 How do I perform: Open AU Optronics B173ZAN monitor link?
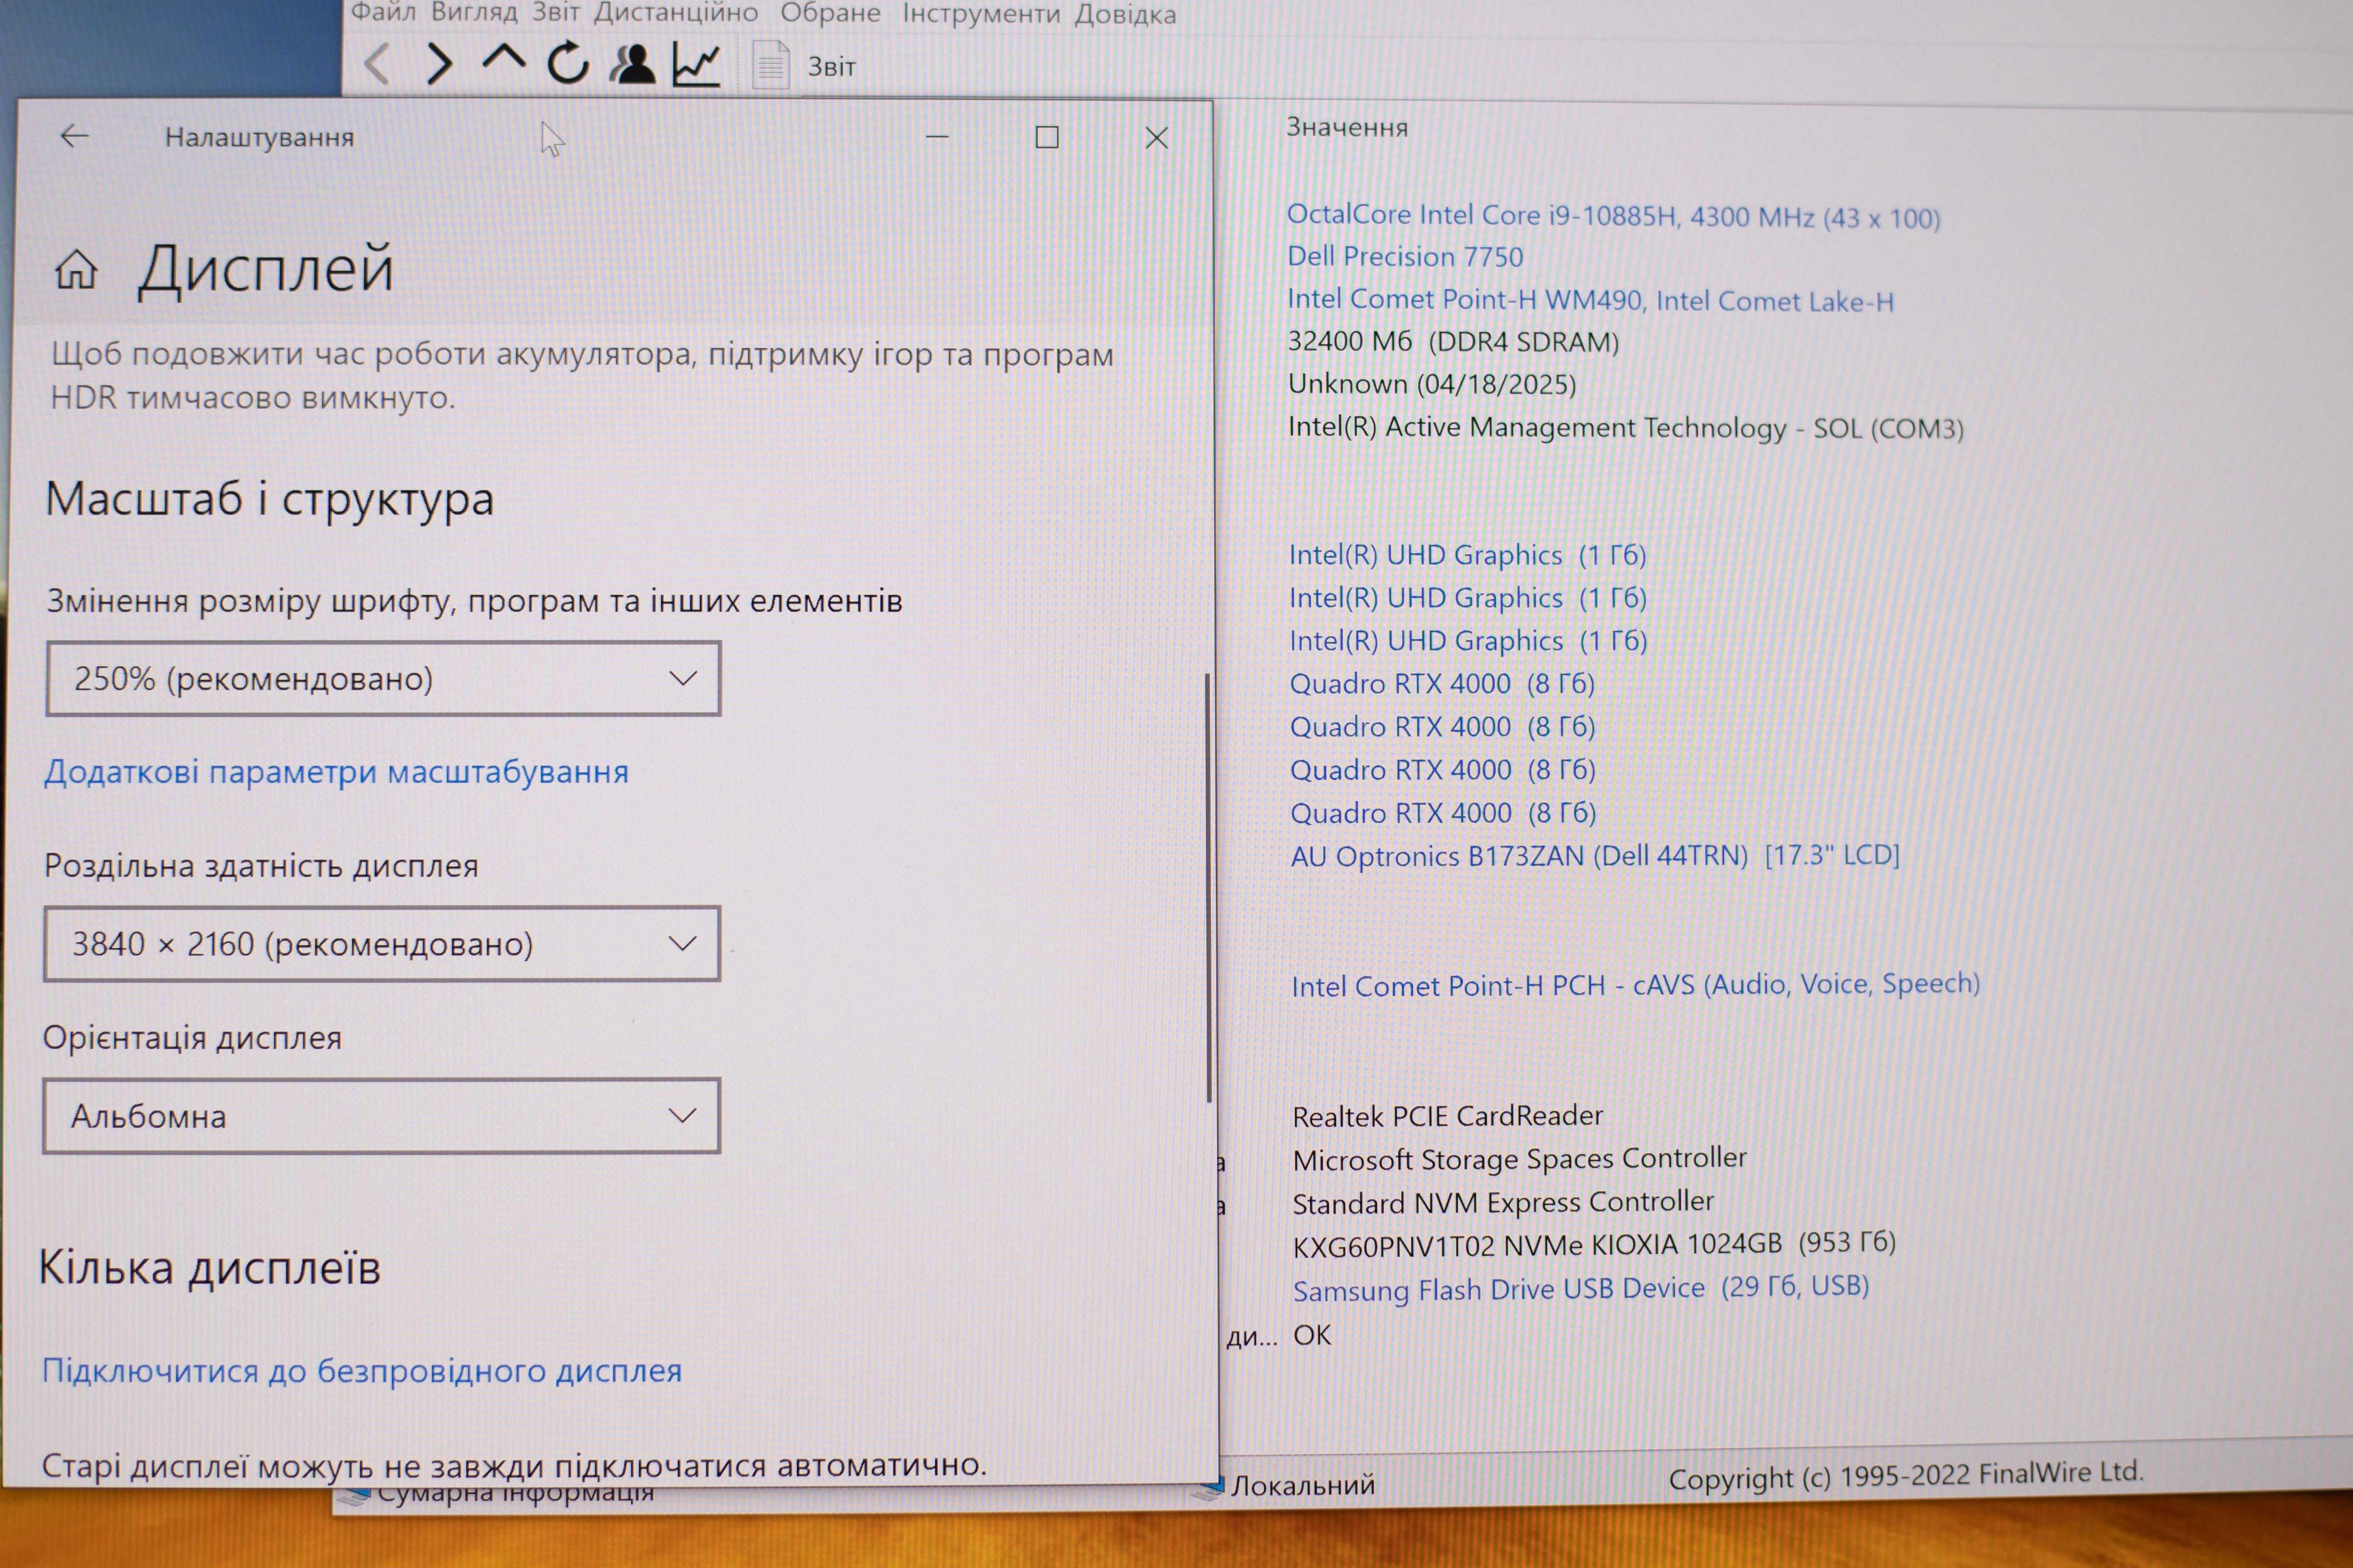pos(1595,856)
